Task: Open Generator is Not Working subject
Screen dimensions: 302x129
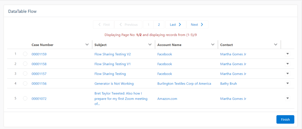Action: [114, 84]
